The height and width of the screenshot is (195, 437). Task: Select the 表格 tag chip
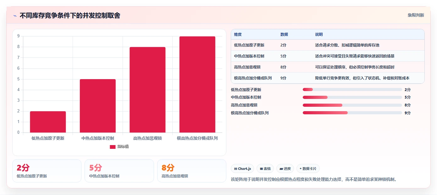coord(265,169)
